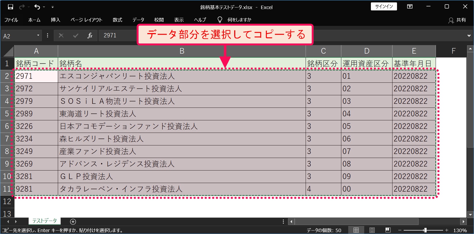Select column D header
The height and width of the screenshot is (234, 474).
[367, 51]
